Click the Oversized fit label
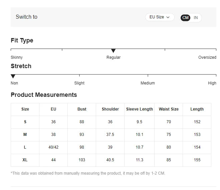The image size is (220, 190). click(207, 57)
